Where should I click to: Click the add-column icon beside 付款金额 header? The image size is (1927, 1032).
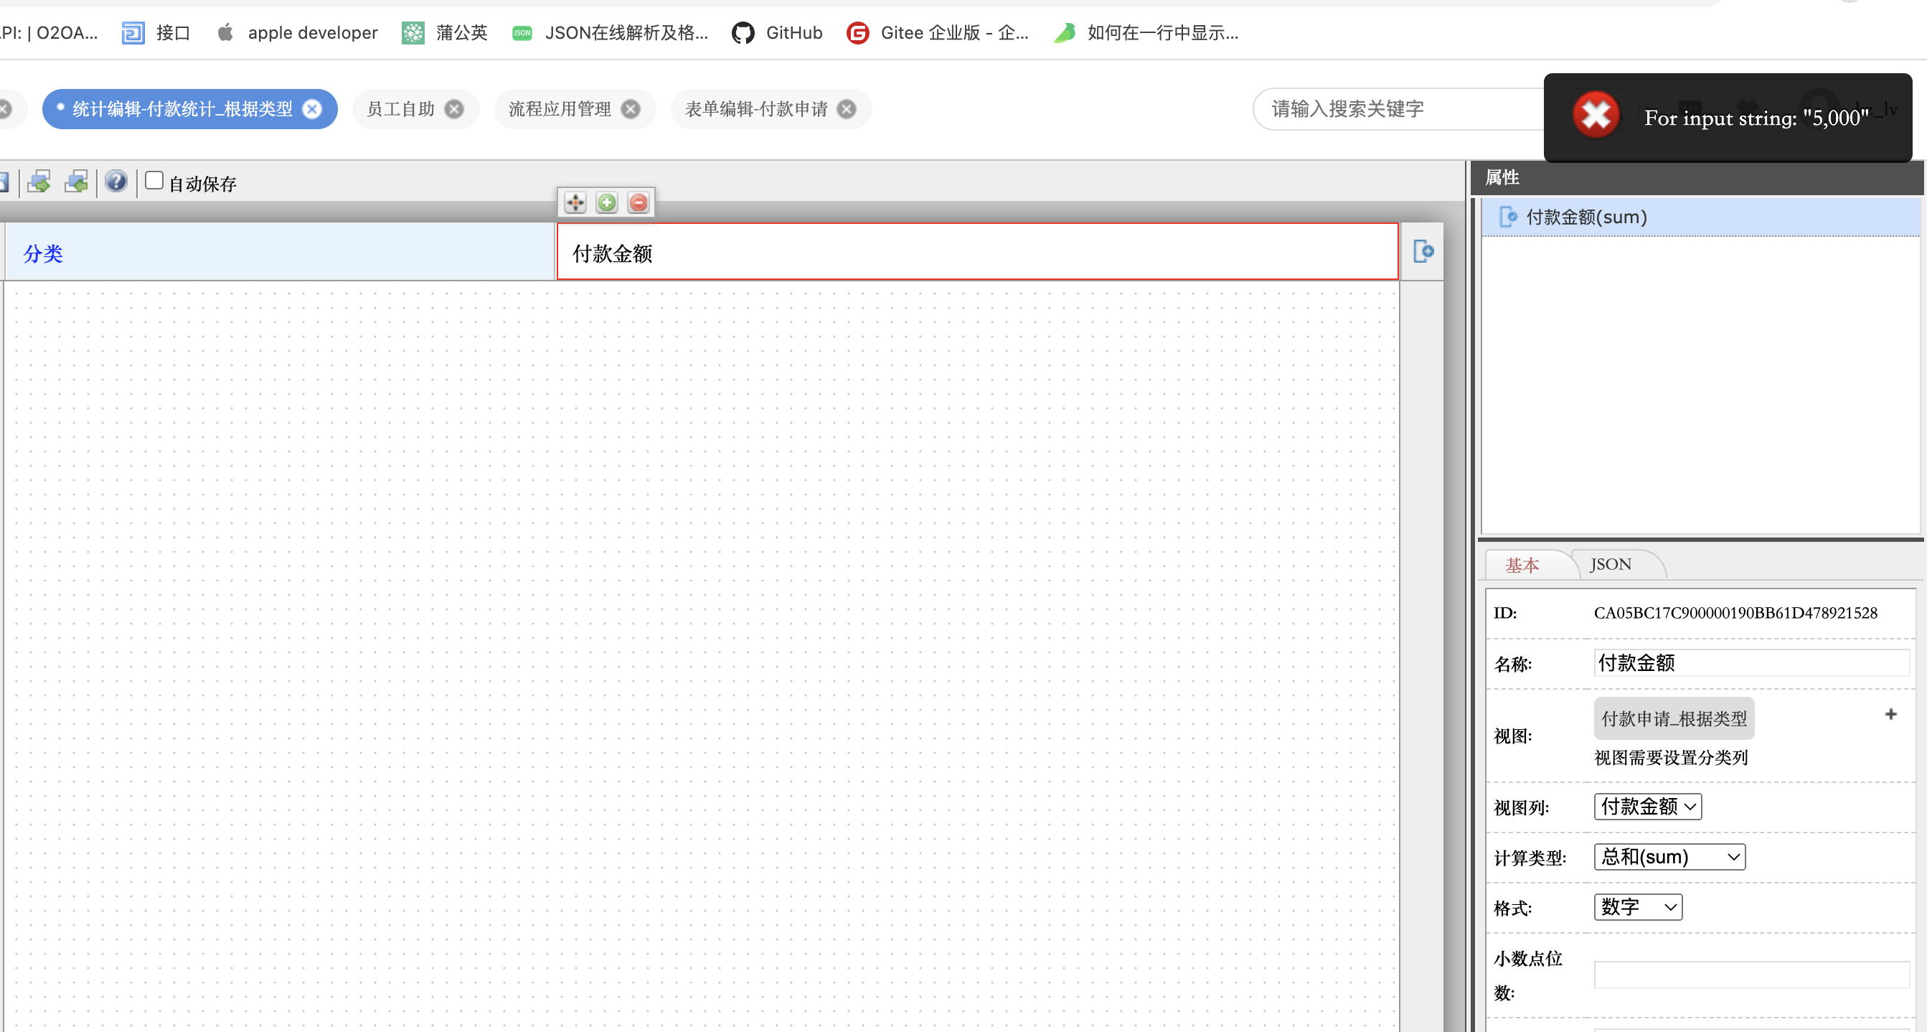[x=1423, y=251]
